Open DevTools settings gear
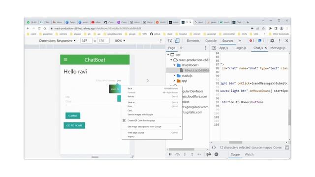315x177 pixels. pos(272,41)
